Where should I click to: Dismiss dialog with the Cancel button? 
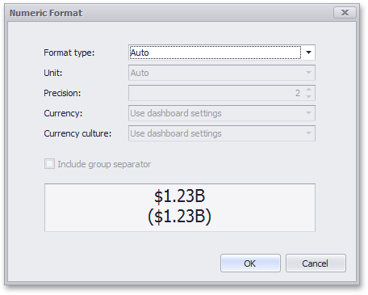pos(316,263)
